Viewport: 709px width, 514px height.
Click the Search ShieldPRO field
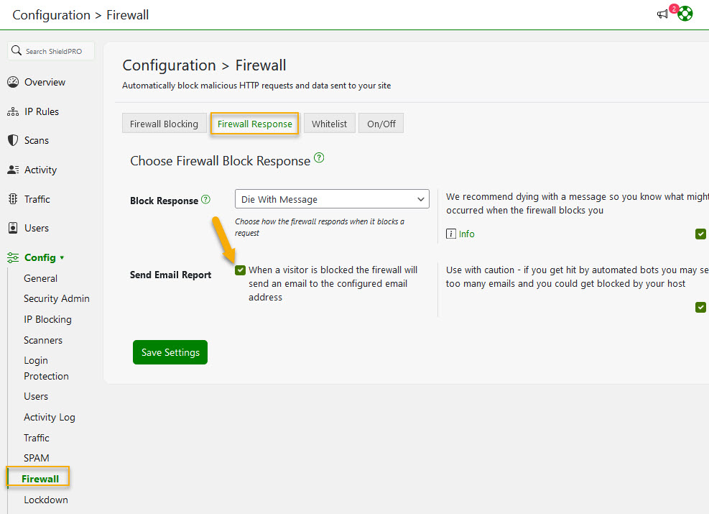50,50
